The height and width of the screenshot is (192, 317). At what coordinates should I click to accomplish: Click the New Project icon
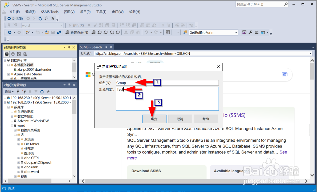[x=28, y=32]
